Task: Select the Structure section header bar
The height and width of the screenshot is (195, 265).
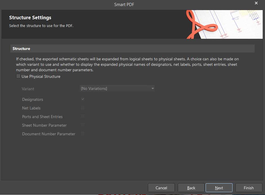Action: [x=132, y=49]
